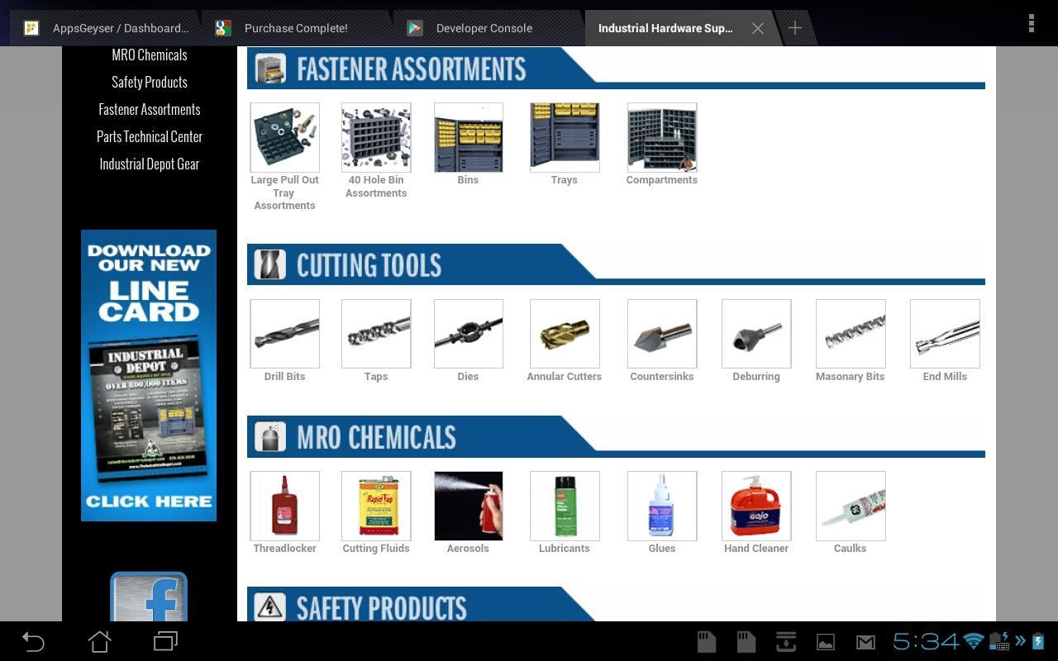Open the mail notification icon
1058x661 pixels.
[x=865, y=642]
